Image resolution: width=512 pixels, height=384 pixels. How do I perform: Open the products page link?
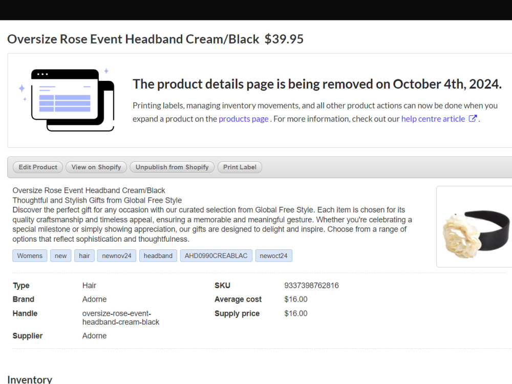pos(244,119)
